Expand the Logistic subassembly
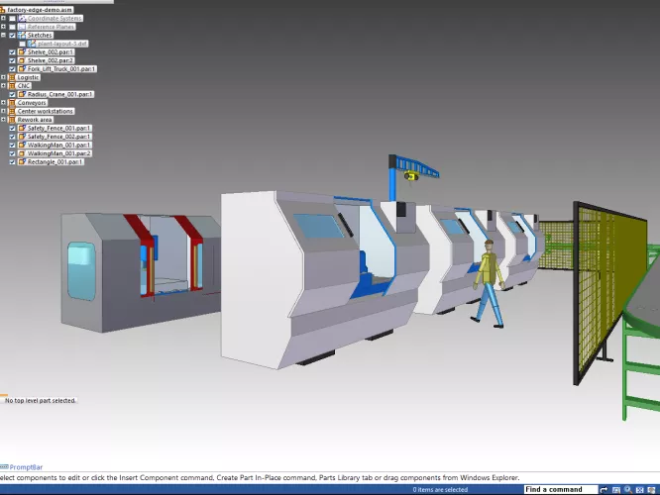This screenshot has height=495, width=660. click(x=3, y=77)
